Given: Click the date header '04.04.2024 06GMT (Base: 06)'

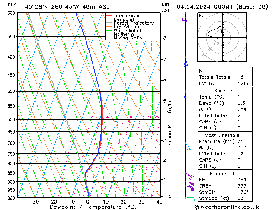Looking at the screenshot, I should coord(223,7).
